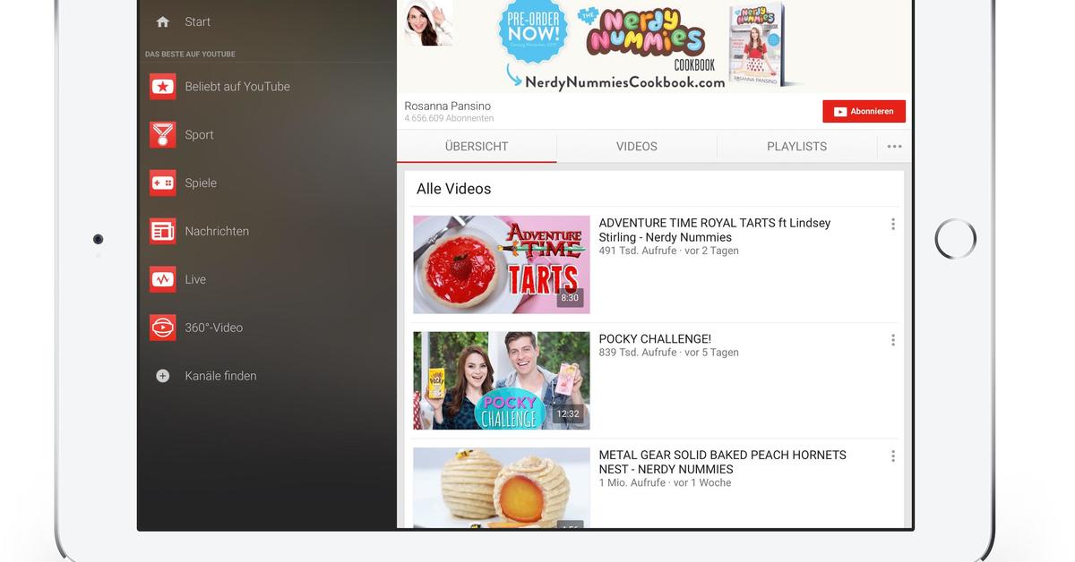Open the METAL GEAR SOLID BAKED PEACH title
The width and height of the screenshot is (1075, 562).
pyautogui.click(x=722, y=462)
